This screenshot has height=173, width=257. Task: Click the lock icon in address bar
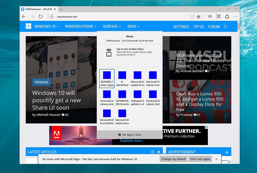point(52,16)
